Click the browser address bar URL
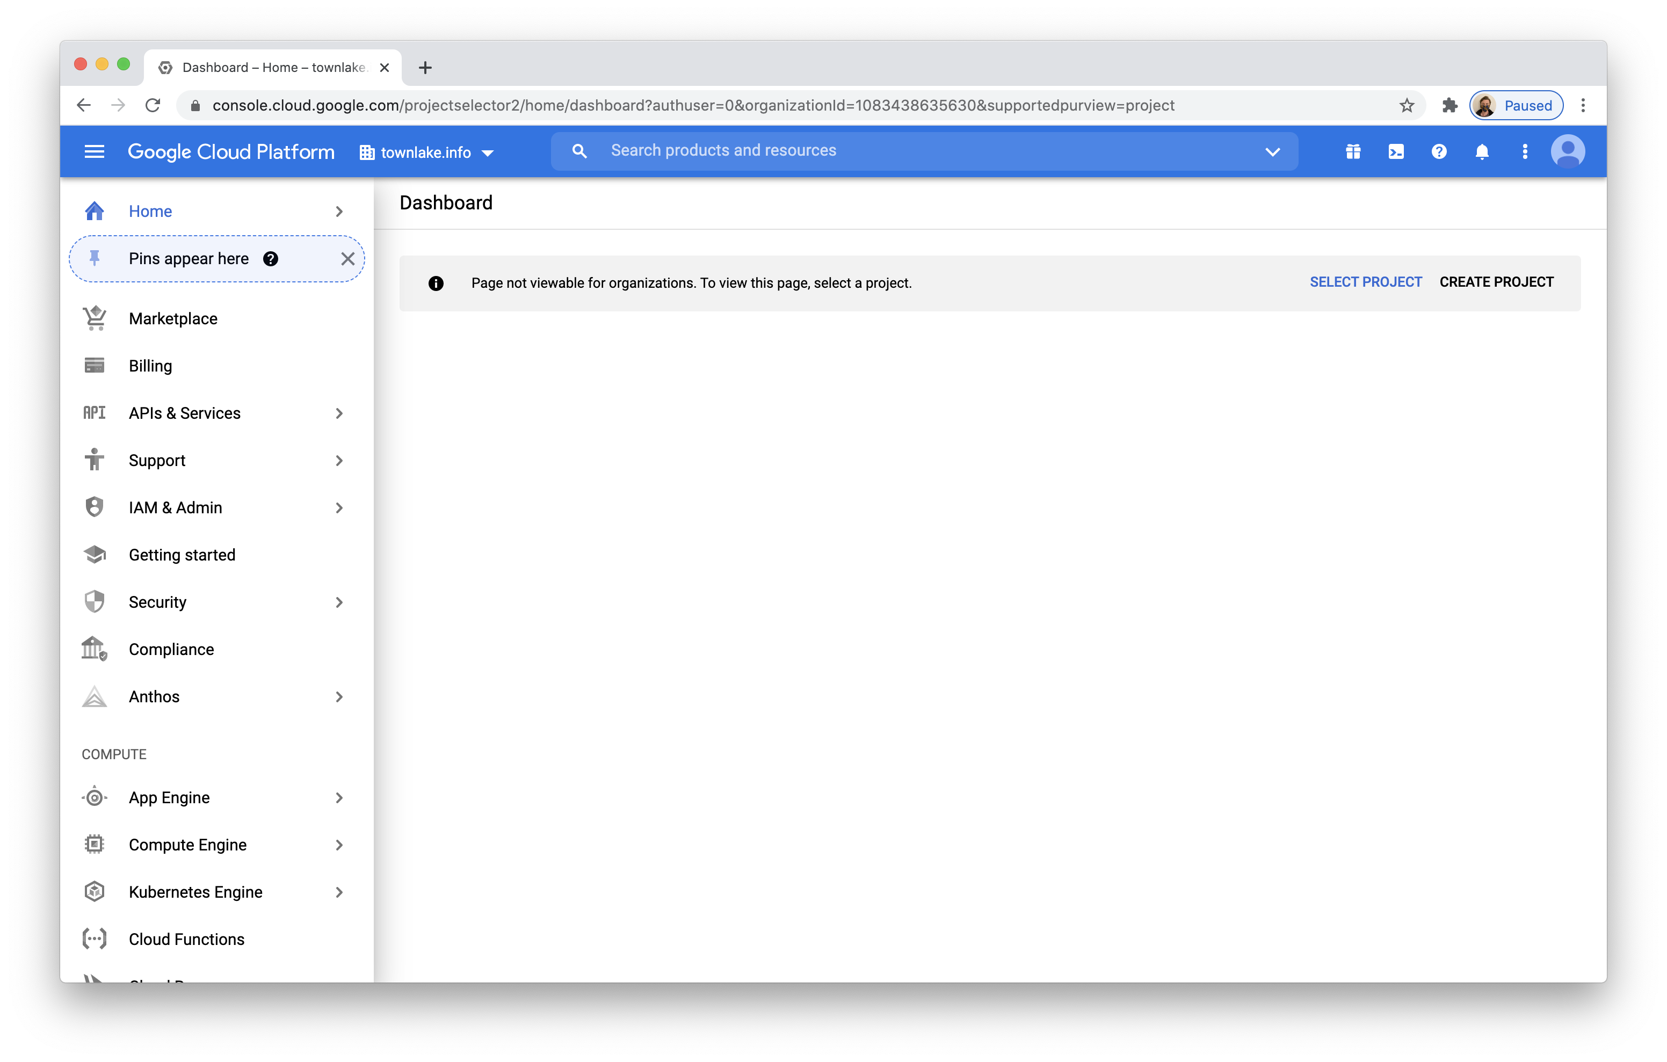This screenshot has width=1667, height=1062. pyautogui.click(x=693, y=105)
